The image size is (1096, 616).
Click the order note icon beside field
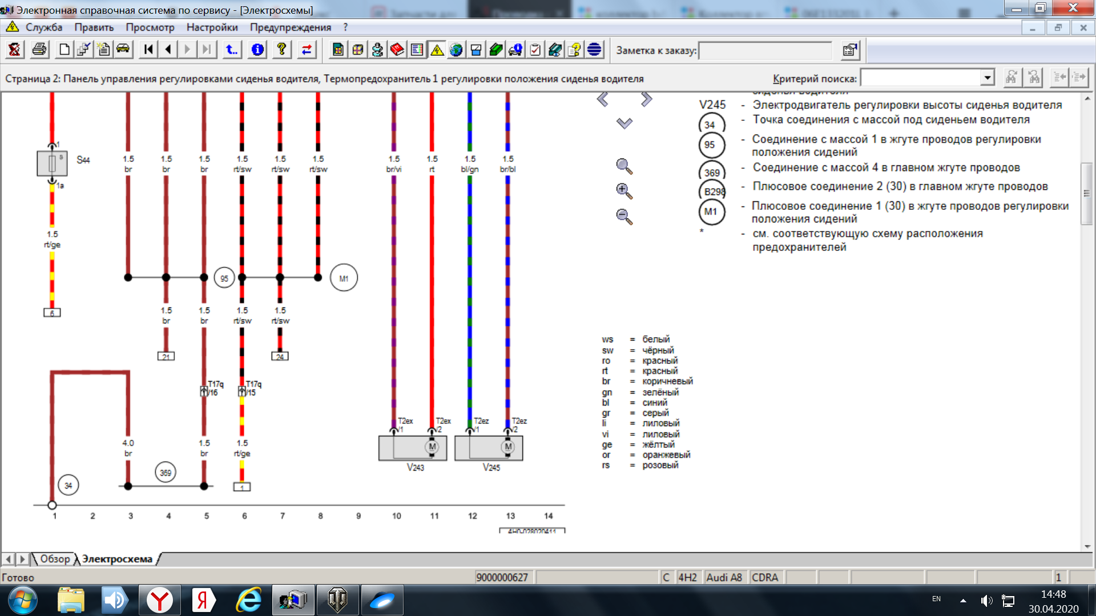(850, 50)
